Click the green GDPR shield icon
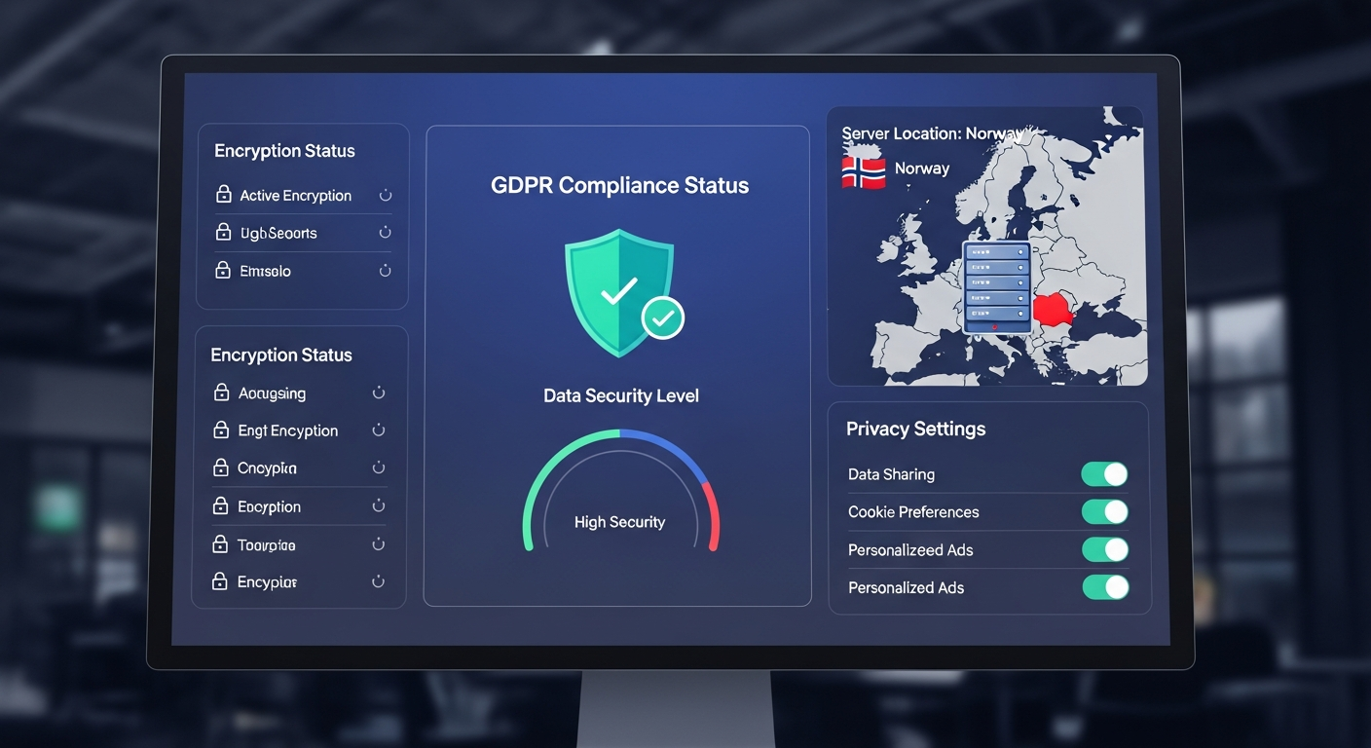The width and height of the screenshot is (1371, 748). (x=618, y=292)
